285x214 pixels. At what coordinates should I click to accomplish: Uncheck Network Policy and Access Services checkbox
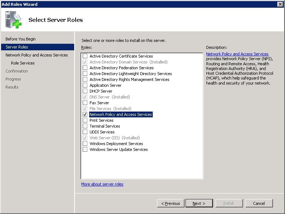coord(85,114)
